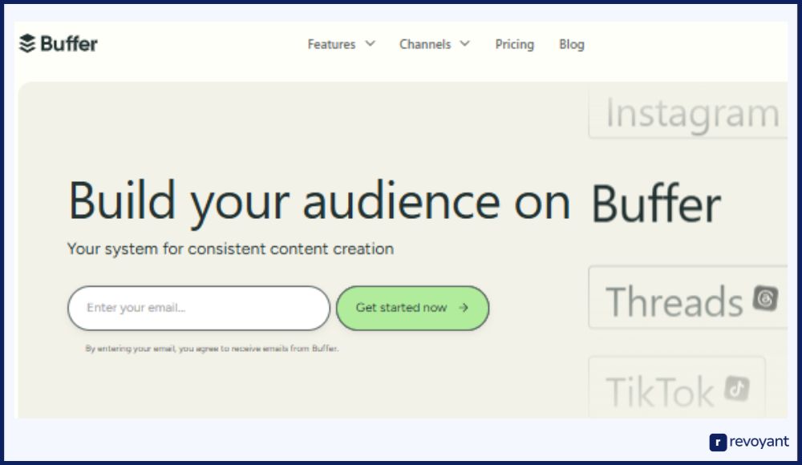This screenshot has height=465, width=802.
Task: Open the Blog link
Action: 572,45
